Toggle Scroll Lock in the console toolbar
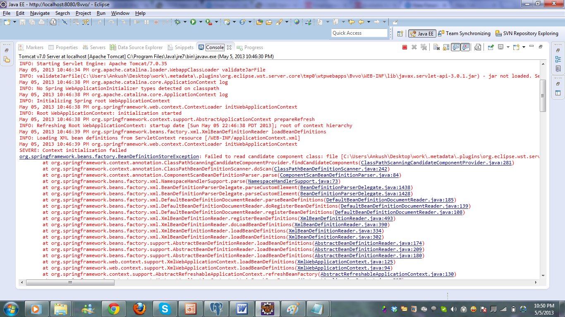 [445, 47]
